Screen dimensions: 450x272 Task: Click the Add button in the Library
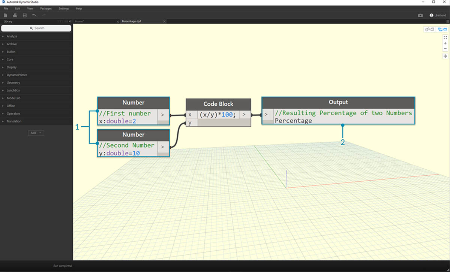click(36, 133)
